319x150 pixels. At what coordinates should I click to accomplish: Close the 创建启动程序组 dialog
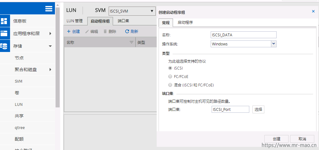pyautogui.click(x=313, y=11)
